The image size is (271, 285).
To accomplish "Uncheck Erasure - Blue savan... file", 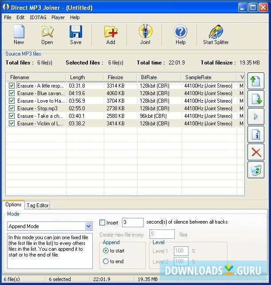I will (12, 93).
